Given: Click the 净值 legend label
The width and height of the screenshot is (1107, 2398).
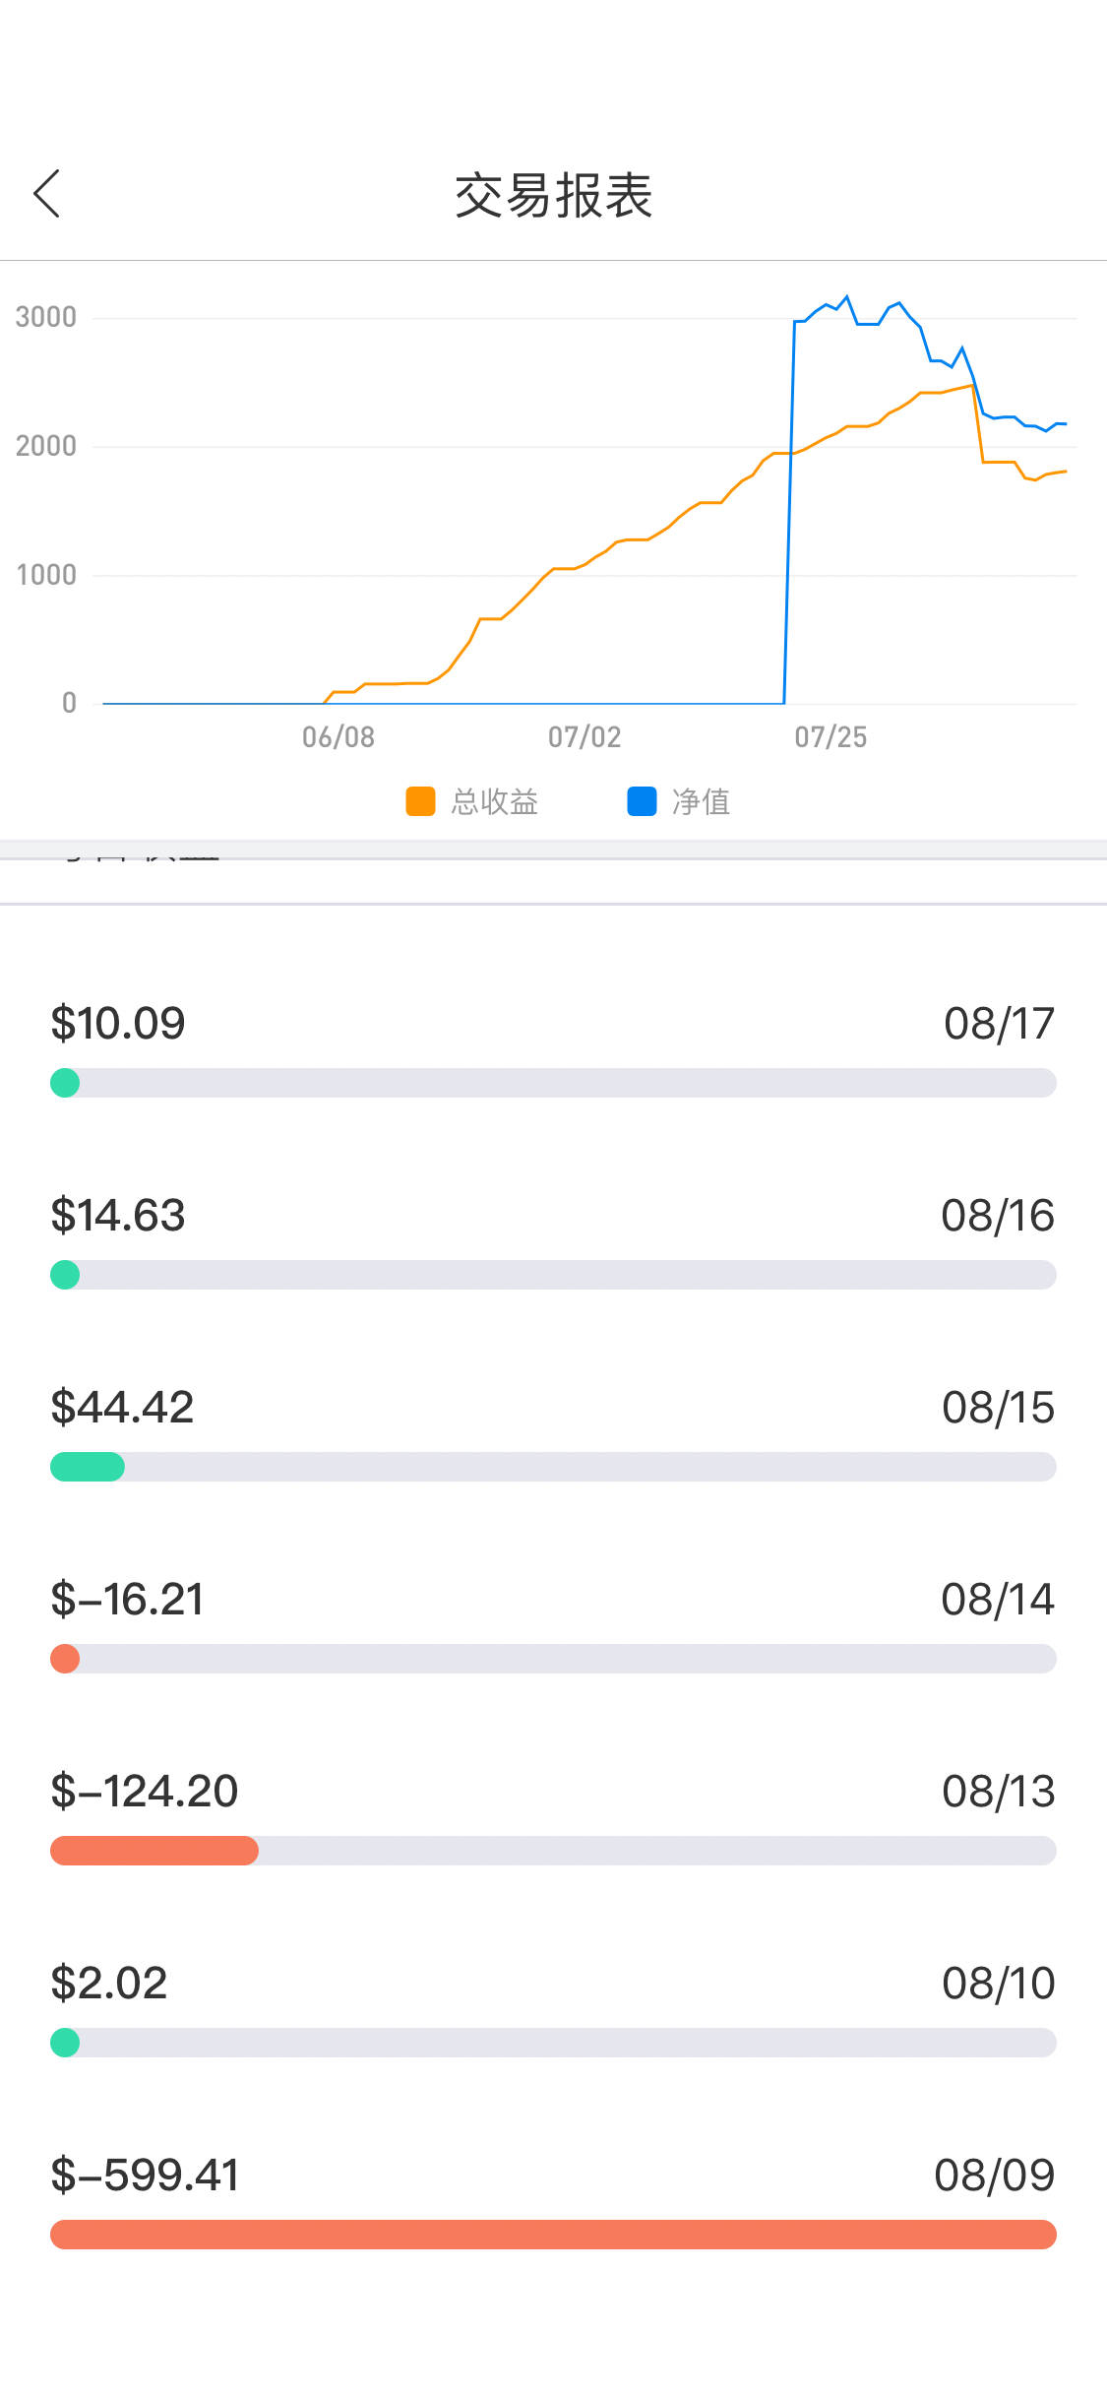Looking at the screenshot, I should click(701, 801).
